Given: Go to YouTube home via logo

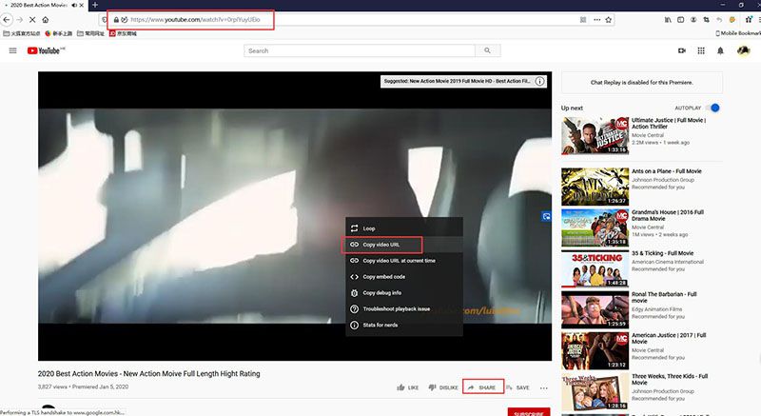Looking at the screenshot, I should point(46,50).
